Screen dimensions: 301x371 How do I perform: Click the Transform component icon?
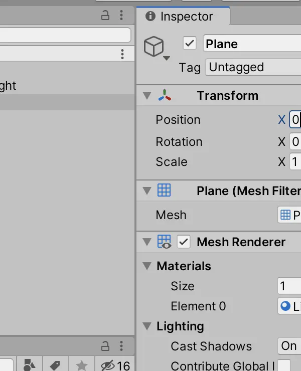[x=165, y=95]
